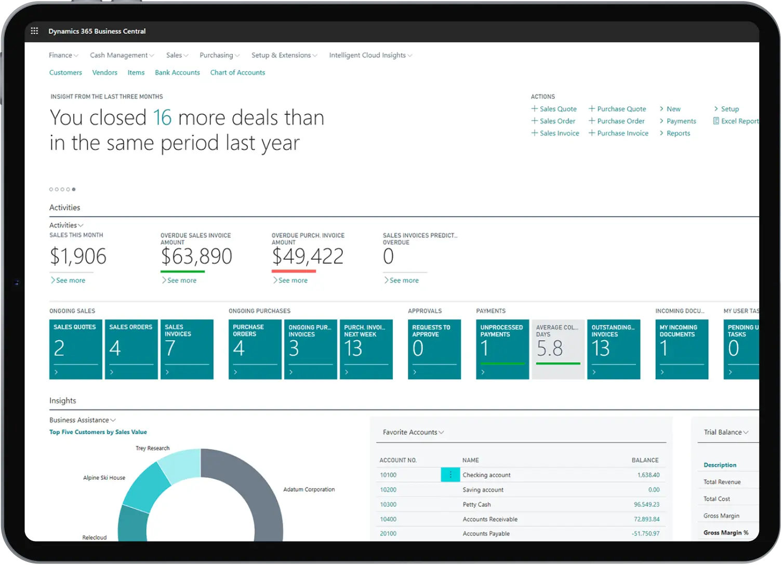Screen dimensions: 783x566
Task: Click the arrow on Ongoing Purchase Invoices tile
Action: 291,372
